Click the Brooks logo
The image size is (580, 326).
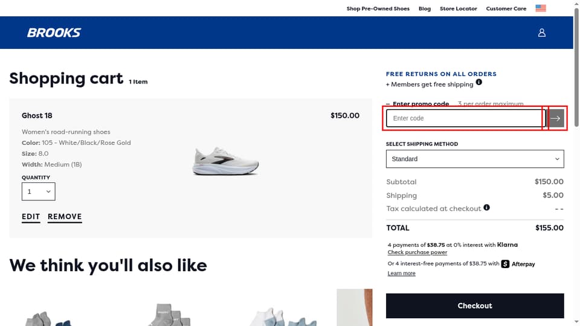coord(54,33)
